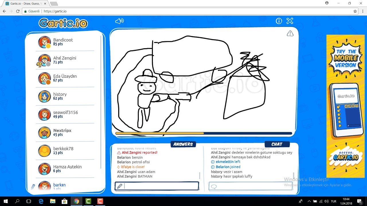Screen dimensions: 367x206
Task: Focus the answer input field
Action: click(157, 186)
